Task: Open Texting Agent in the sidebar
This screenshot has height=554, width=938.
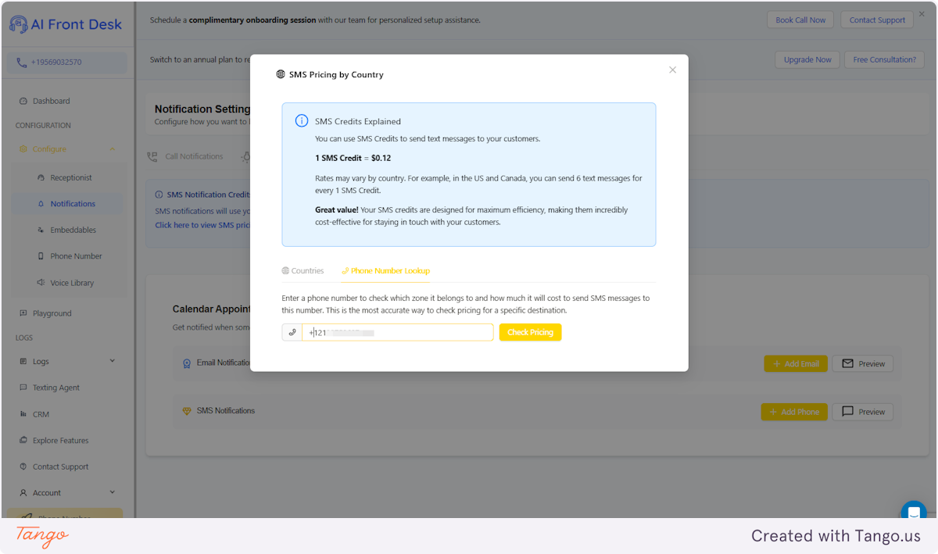Action: (x=56, y=388)
